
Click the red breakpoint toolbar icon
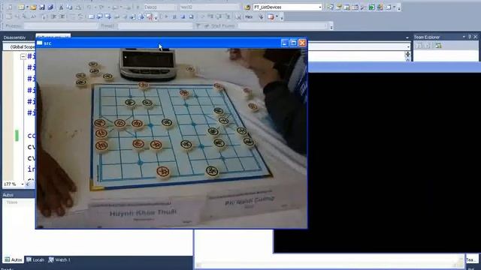tap(150, 16)
